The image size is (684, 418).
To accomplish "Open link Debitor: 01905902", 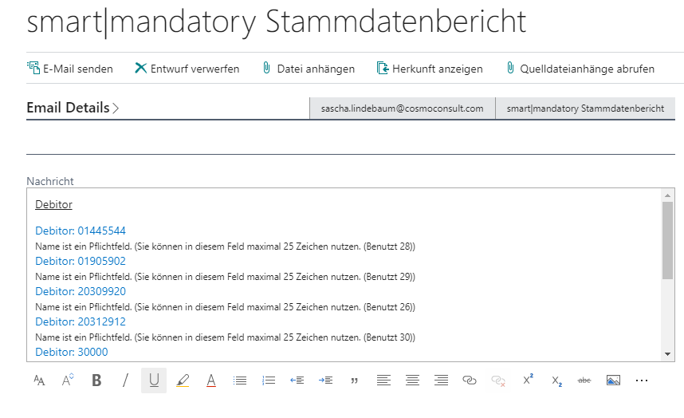I will point(81,261).
